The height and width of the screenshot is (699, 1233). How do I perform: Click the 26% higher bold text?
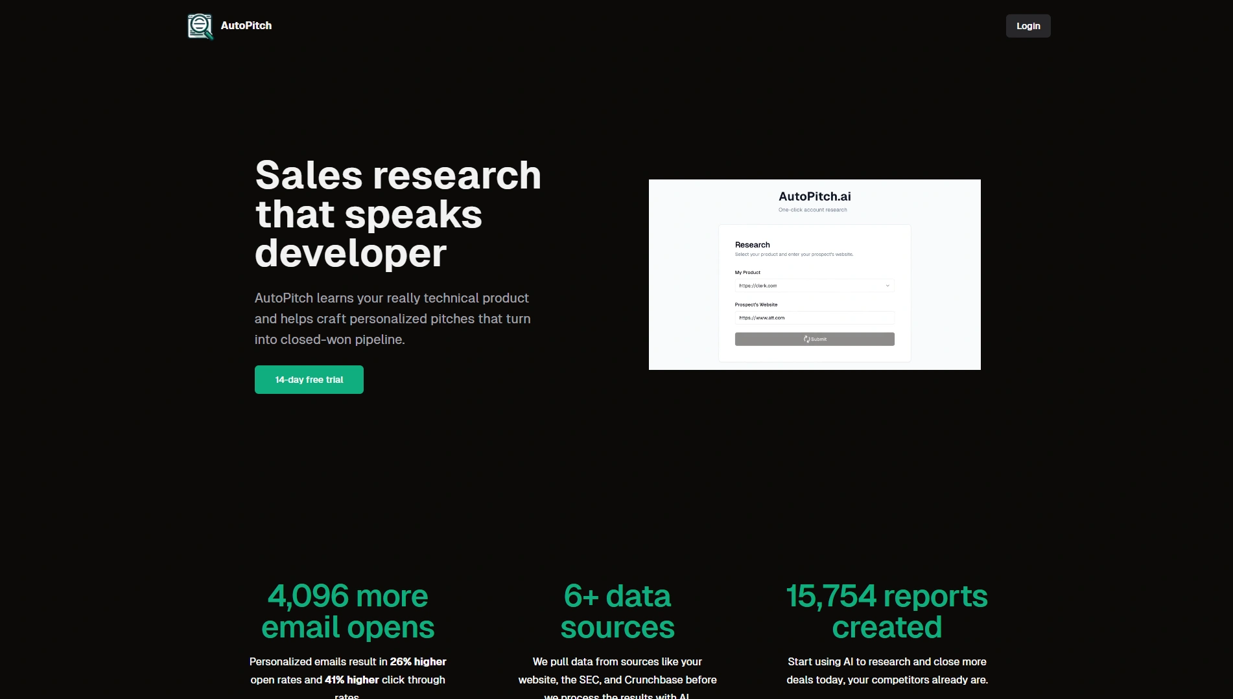point(418,661)
